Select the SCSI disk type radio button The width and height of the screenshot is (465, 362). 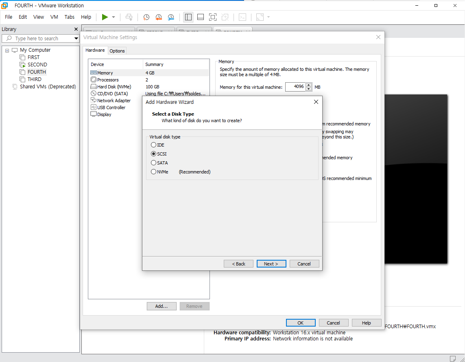point(153,154)
